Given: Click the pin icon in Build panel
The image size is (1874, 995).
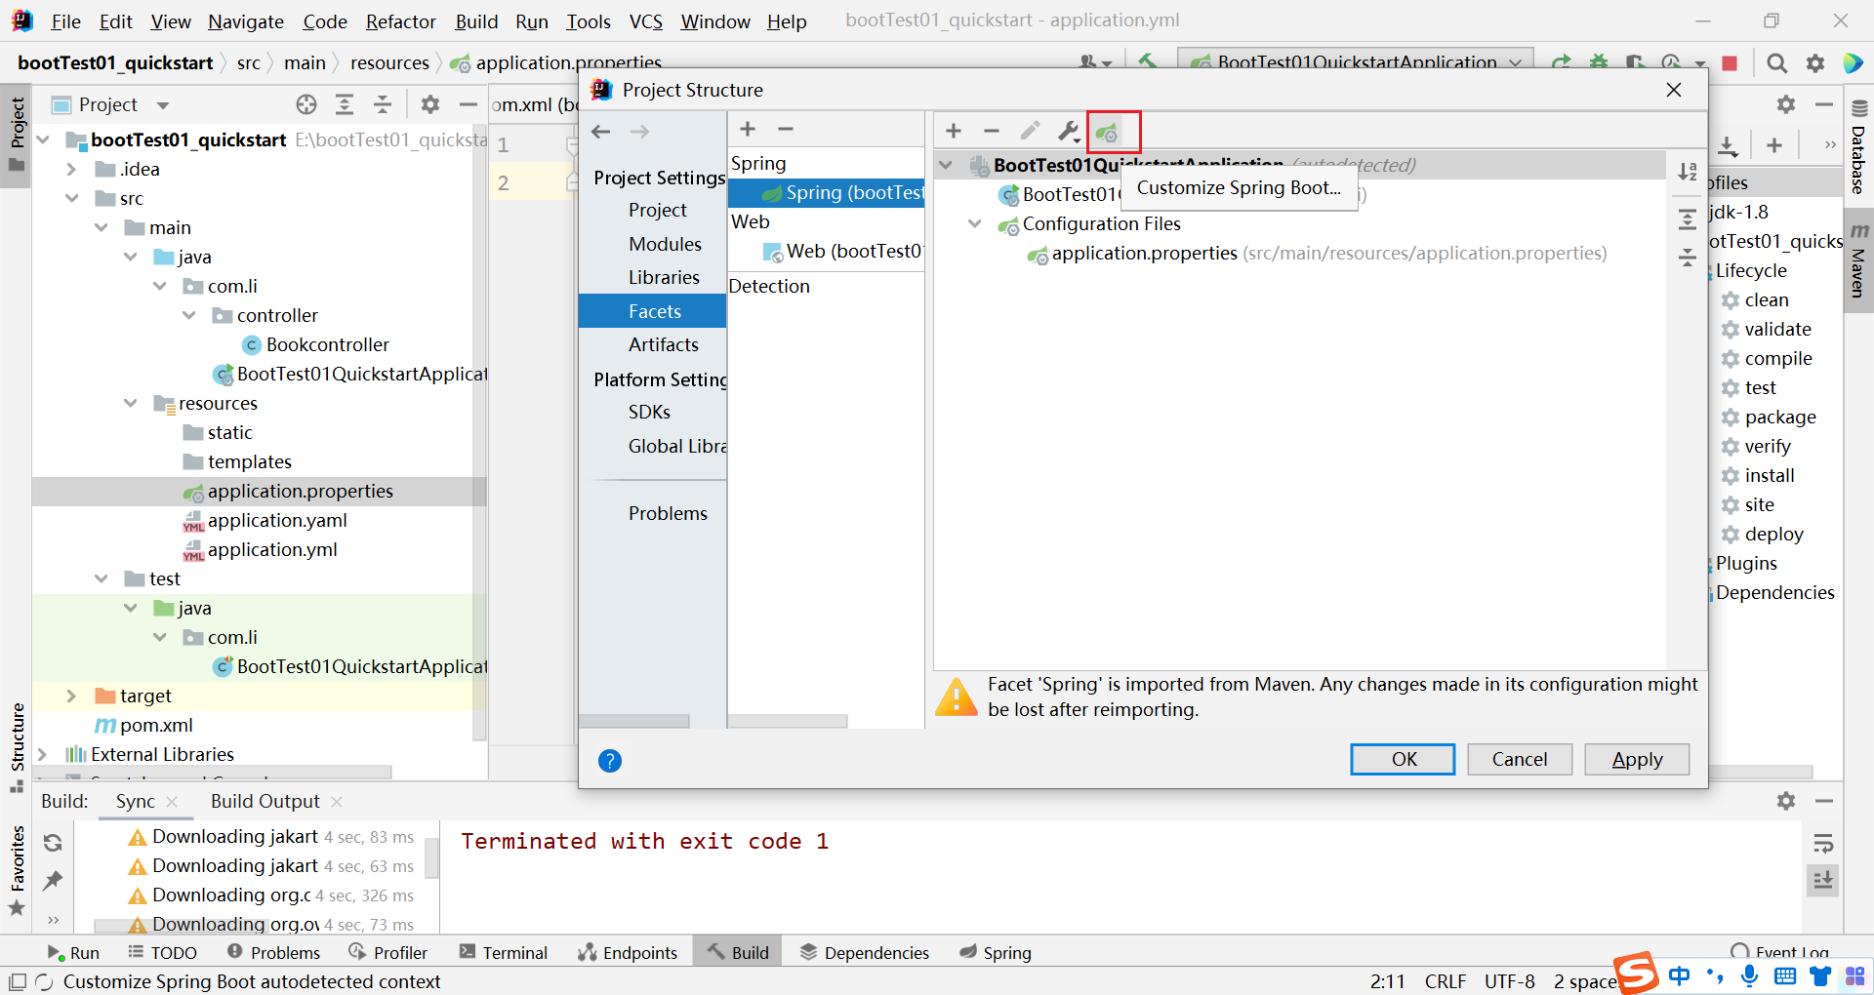Looking at the screenshot, I should tap(53, 881).
